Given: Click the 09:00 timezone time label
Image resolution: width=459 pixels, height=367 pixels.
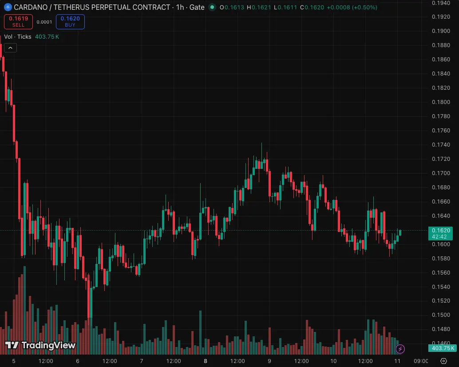Looking at the screenshot, I should click(421, 361).
